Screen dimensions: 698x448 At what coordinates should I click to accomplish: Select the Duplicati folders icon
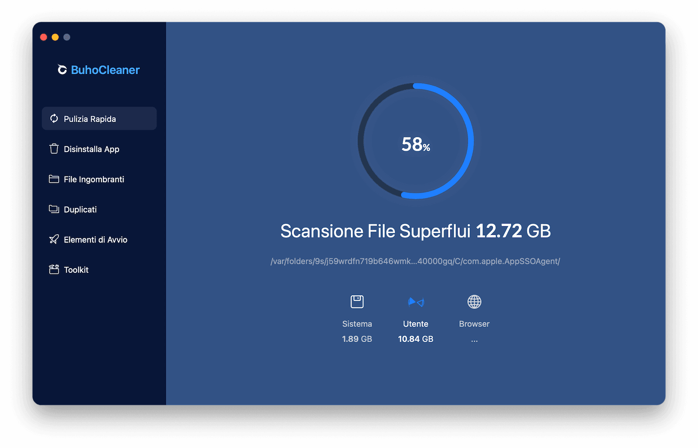[54, 209]
